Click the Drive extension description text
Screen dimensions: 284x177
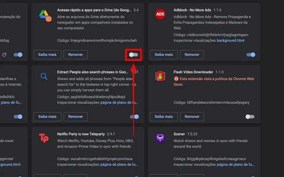click(95, 22)
